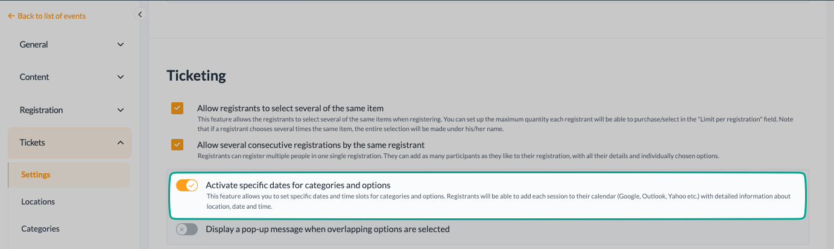The width and height of the screenshot is (834, 249).
Task: Expand the Content section chevron
Action: pyautogui.click(x=121, y=77)
